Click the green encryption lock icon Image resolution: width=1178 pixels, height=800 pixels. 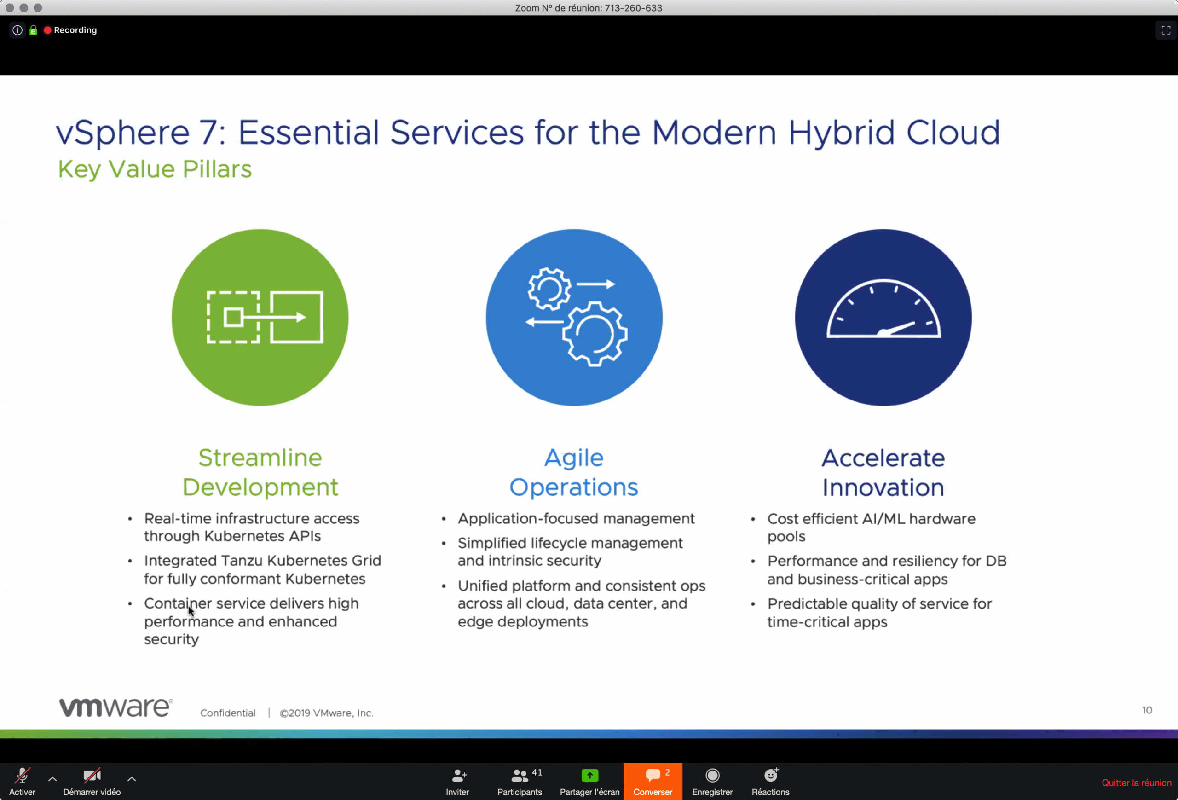click(34, 30)
